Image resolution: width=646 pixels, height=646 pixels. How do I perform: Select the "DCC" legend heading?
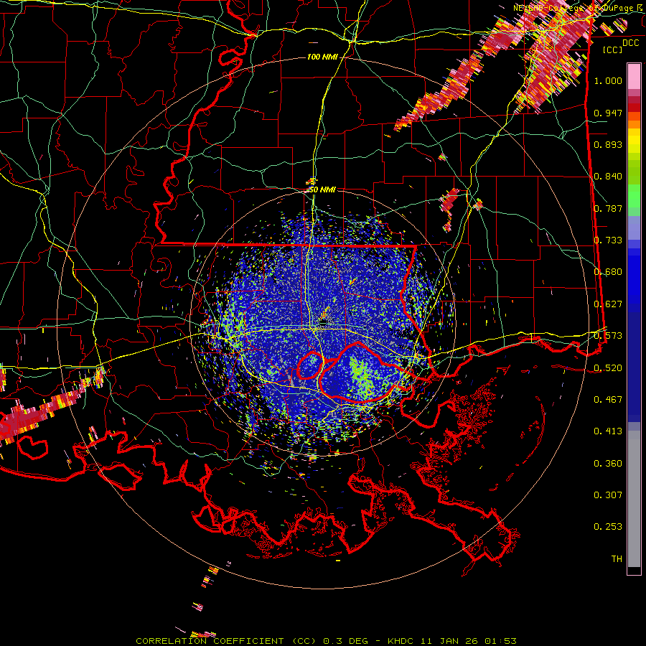(x=630, y=42)
